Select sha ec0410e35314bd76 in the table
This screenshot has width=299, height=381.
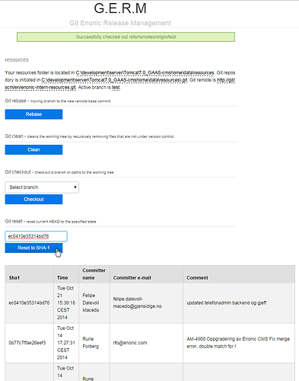click(x=29, y=303)
